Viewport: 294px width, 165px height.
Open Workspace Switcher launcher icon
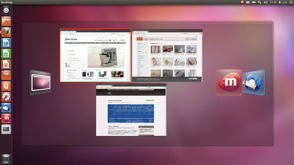coord(6,129)
